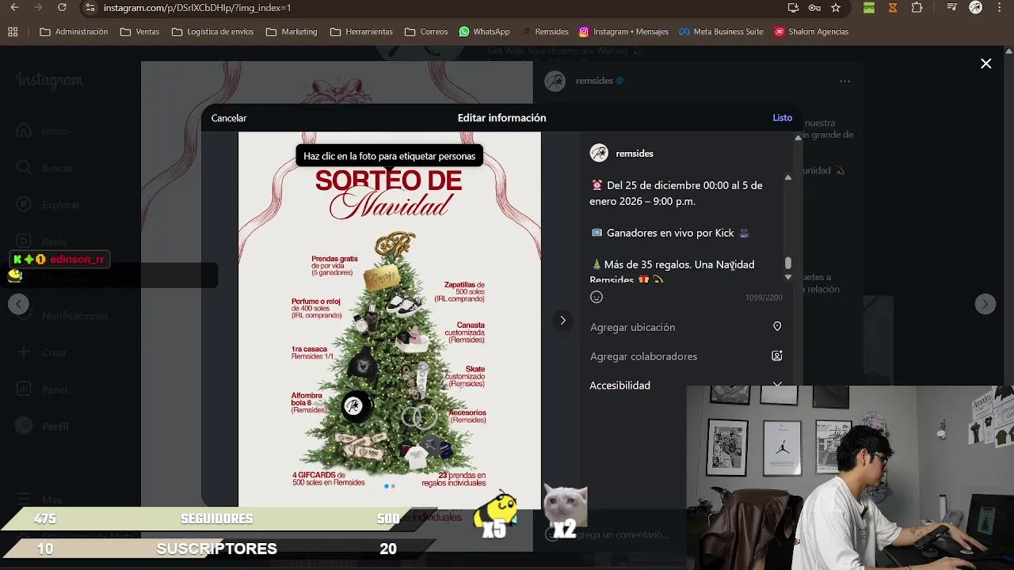Click the Instagram logo in the sidebar
The image size is (1014, 570).
coord(49,81)
